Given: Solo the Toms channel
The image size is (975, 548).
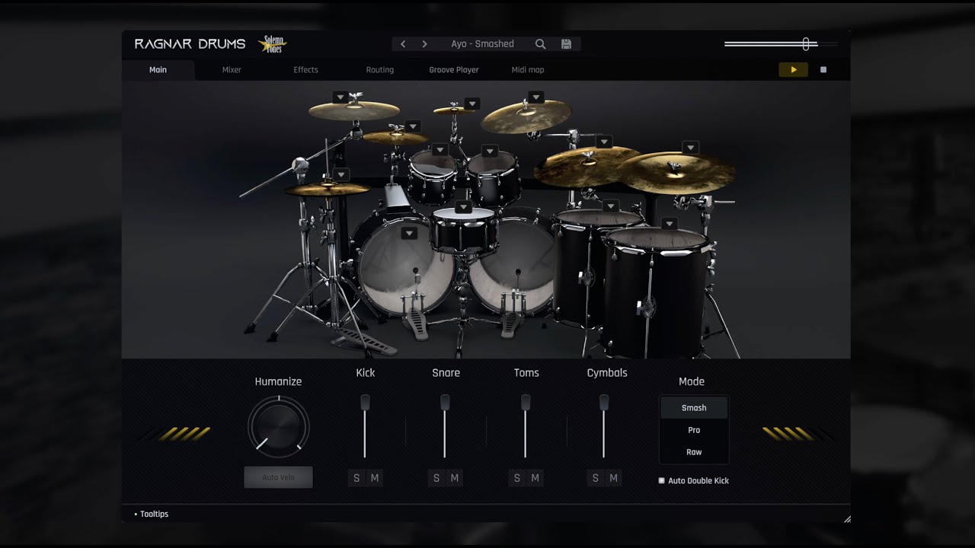Looking at the screenshot, I should [x=517, y=478].
